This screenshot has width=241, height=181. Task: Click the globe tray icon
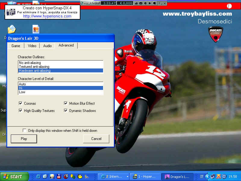tap(224, 176)
